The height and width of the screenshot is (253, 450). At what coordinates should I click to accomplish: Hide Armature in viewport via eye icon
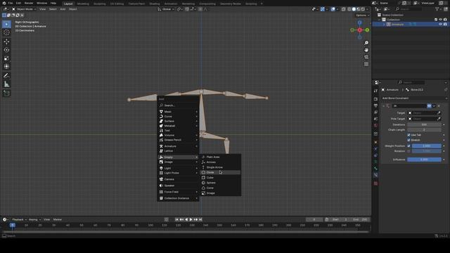coord(440,25)
